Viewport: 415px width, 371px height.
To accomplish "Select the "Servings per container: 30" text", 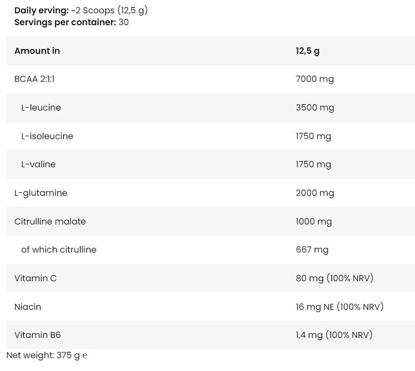I will pyautogui.click(x=72, y=22).
